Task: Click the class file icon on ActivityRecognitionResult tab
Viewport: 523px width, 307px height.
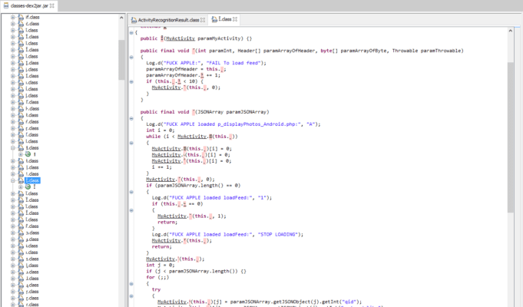Action: click(x=134, y=20)
